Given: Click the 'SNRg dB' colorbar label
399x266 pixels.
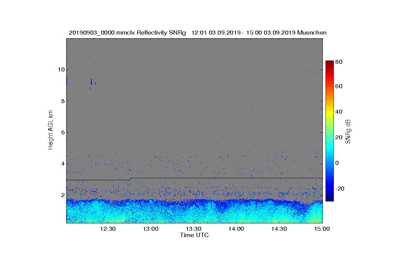Looking at the screenshot, I should [x=348, y=131].
